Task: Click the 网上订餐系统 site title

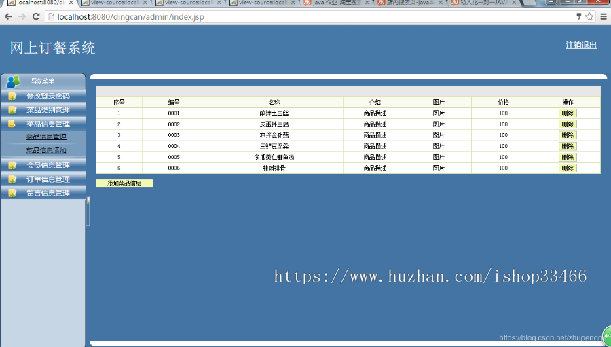Action: (52, 48)
